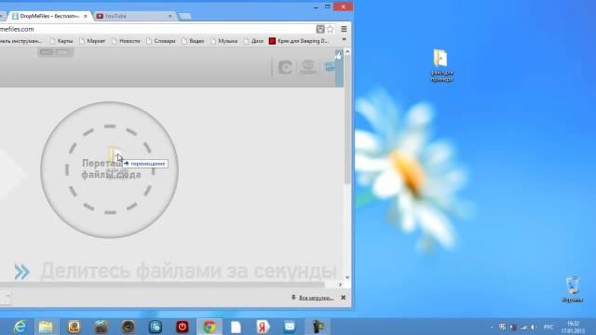Viewport: 596px width, 335px height.
Task: Click the Google Chrome taskbar icon
Action: [x=210, y=327]
